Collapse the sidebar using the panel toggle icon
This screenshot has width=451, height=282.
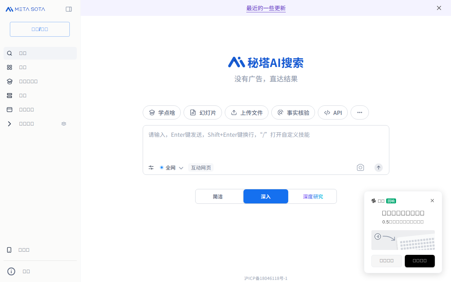[69, 9]
